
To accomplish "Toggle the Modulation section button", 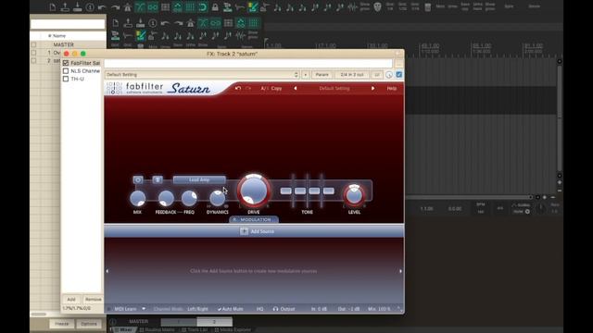I will pos(254,219).
